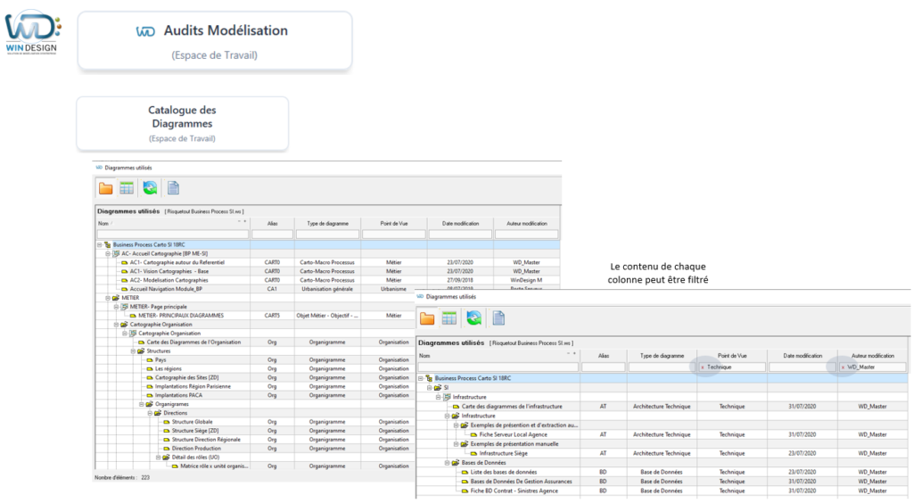Collapse the AC- Accueil Cartographie [BP ME-SI] node

coord(108,254)
